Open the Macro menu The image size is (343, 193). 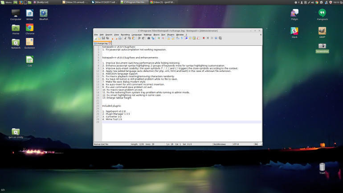point(156,35)
